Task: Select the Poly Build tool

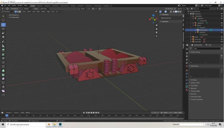Action: click(x=3, y=71)
